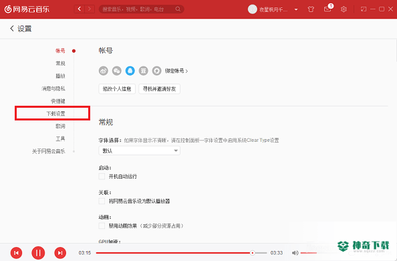
Task: Enable 开机自动运行 checkbox
Action: click(x=102, y=176)
